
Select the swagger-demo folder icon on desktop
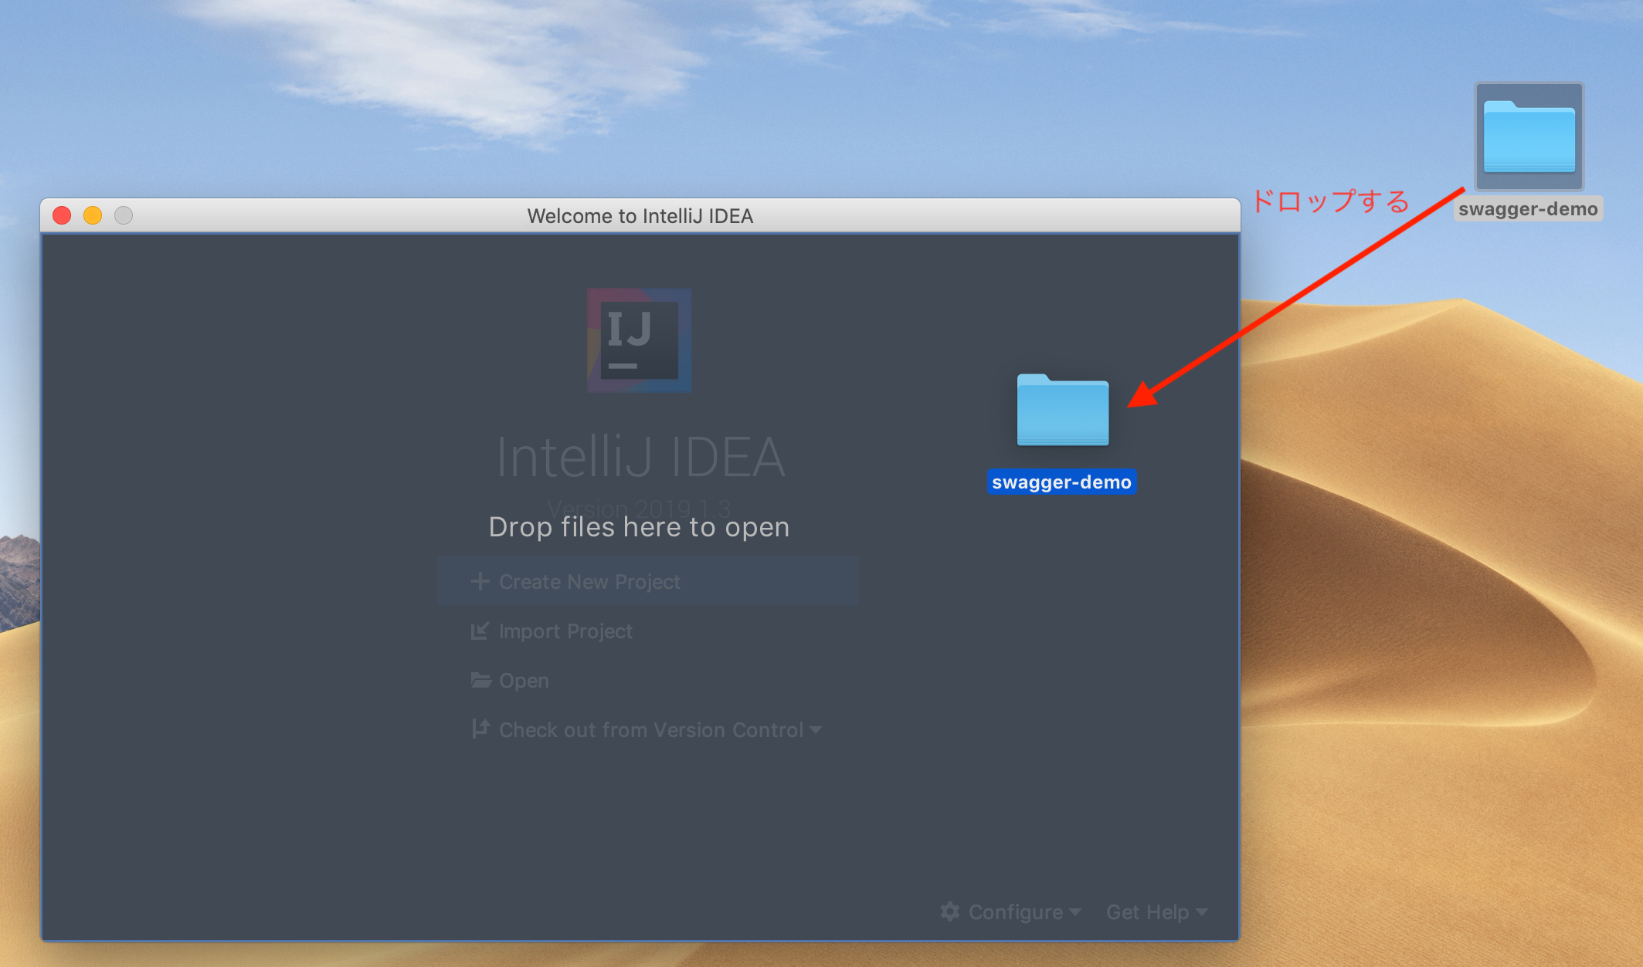[x=1529, y=137]
